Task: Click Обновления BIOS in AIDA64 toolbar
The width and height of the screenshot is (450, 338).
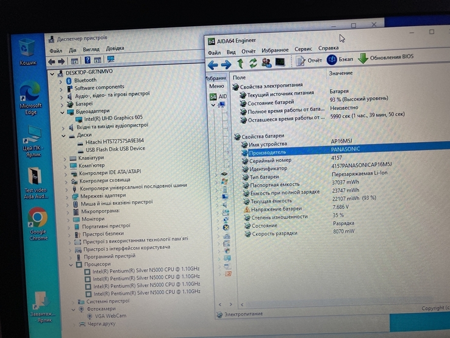Action: (x=386, y=57)
